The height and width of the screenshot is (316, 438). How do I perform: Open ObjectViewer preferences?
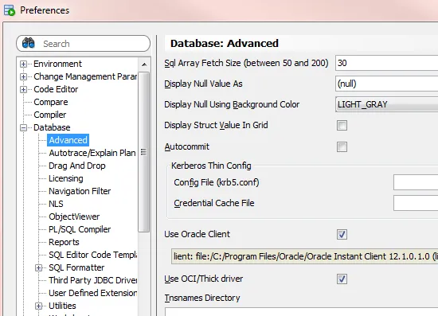[74, 217]
